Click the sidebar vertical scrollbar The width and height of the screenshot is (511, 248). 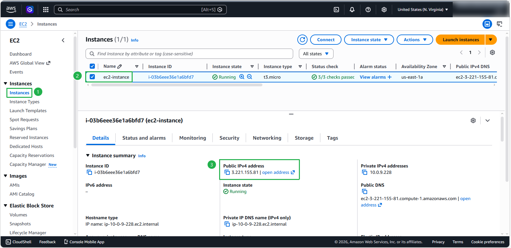coord(75,93)
